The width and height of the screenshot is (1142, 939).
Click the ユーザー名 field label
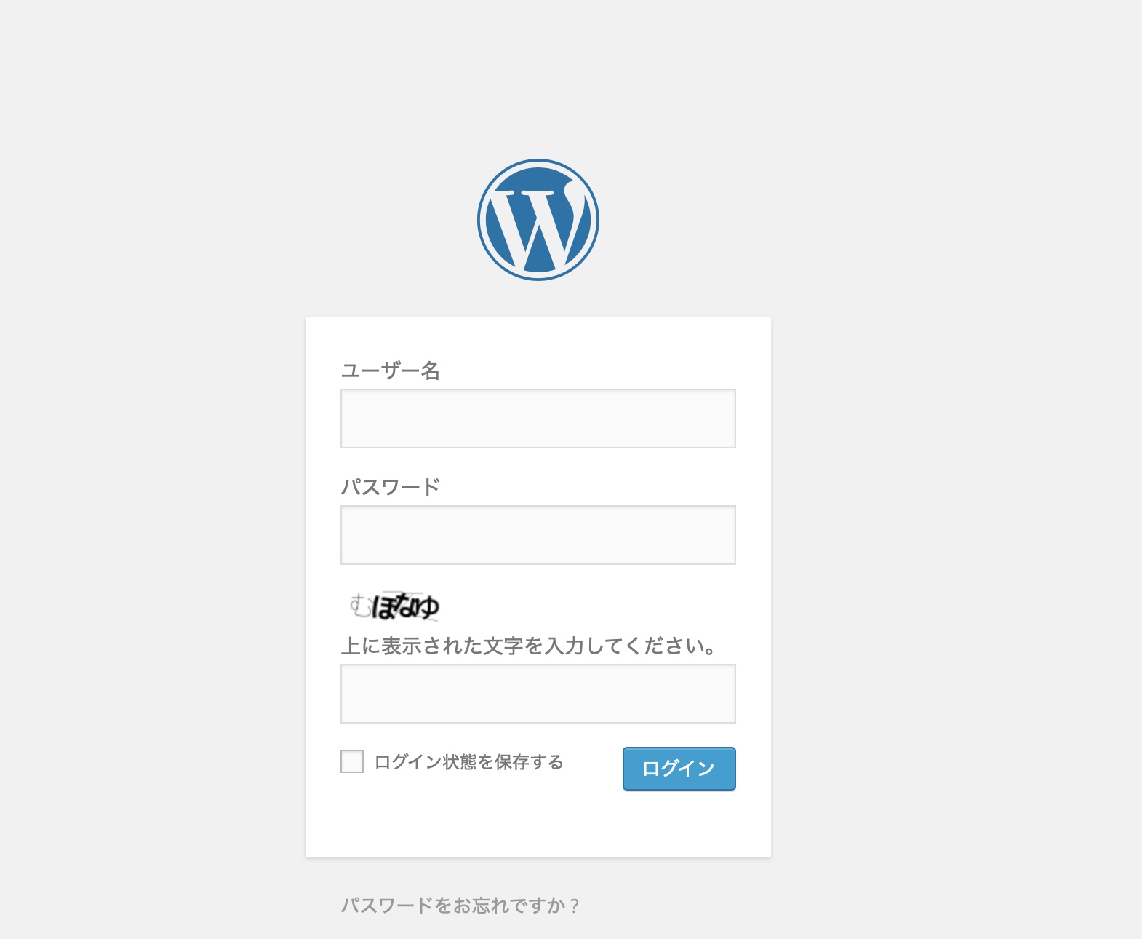tap(391, 371)
